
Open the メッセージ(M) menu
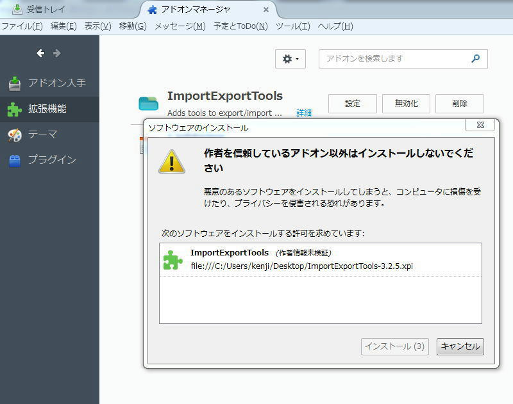[180, 26]
